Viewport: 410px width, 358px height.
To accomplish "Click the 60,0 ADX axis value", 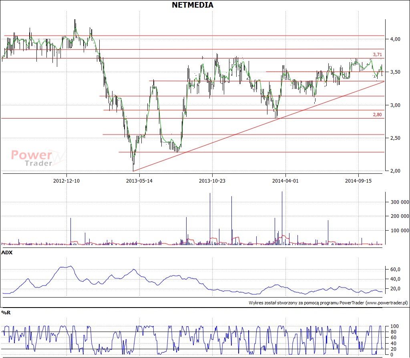I will tap(395, 270).
